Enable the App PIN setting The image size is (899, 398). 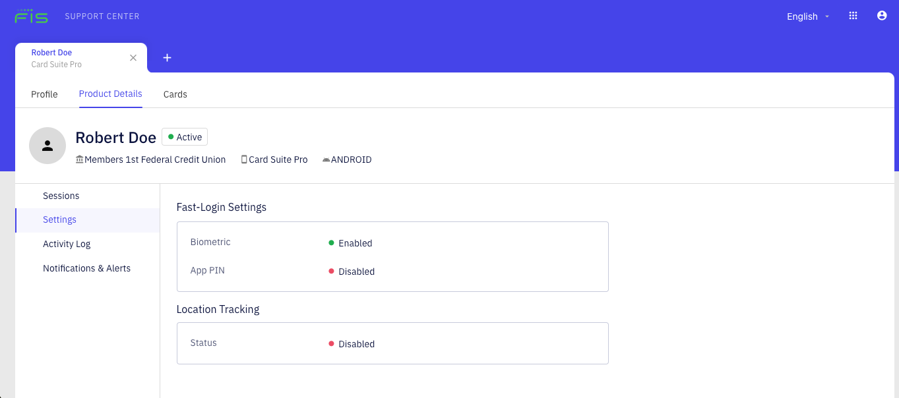pos(356,271)
